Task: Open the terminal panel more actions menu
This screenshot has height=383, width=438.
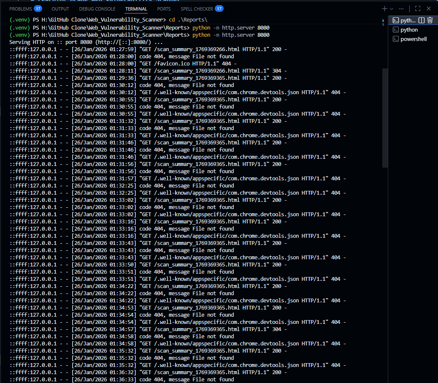Action: (x=401, y=9)
